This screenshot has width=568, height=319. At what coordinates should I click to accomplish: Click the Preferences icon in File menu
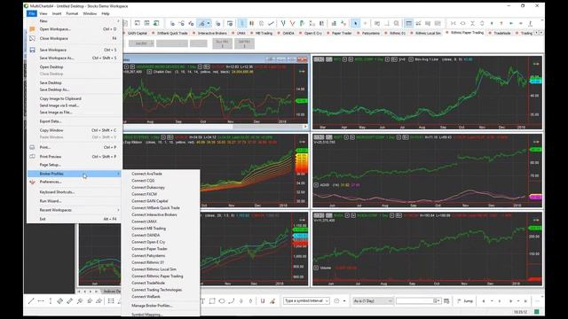tap(32, 182)
